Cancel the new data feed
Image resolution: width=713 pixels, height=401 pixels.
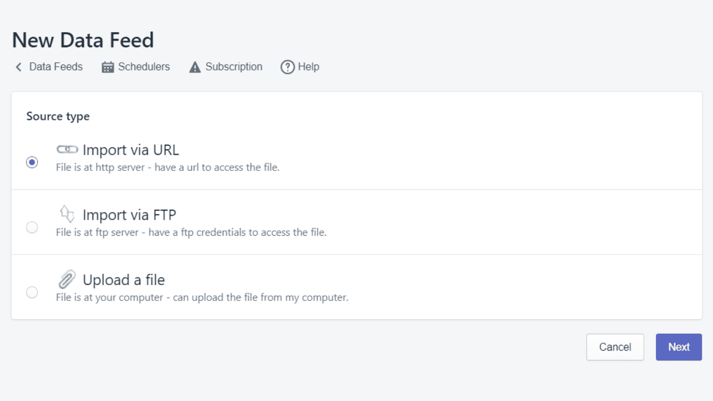[615, 347]
